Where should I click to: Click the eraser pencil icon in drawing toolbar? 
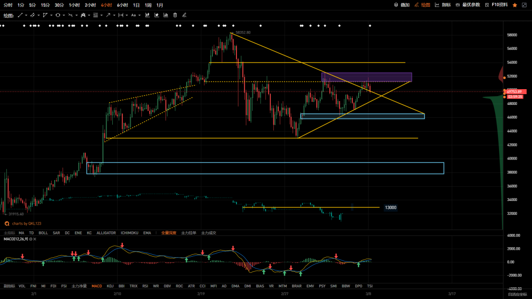184,15
